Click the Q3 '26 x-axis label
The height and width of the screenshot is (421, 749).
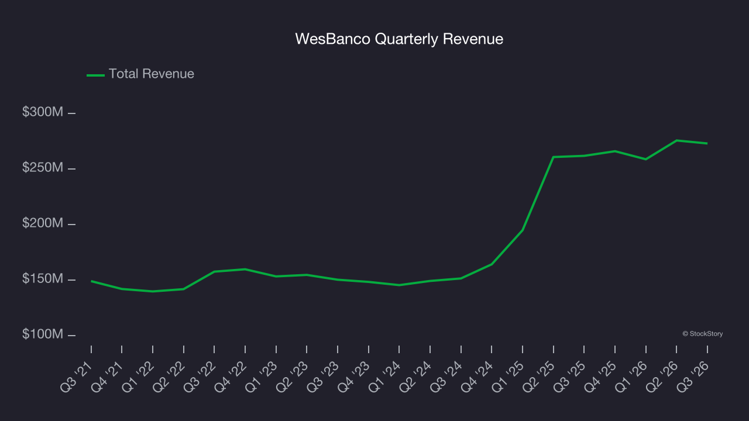693,377
